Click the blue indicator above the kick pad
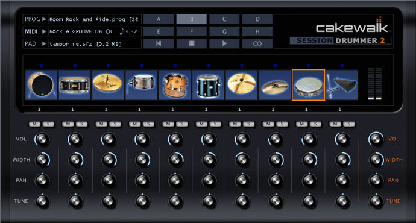 coord(41,65)
